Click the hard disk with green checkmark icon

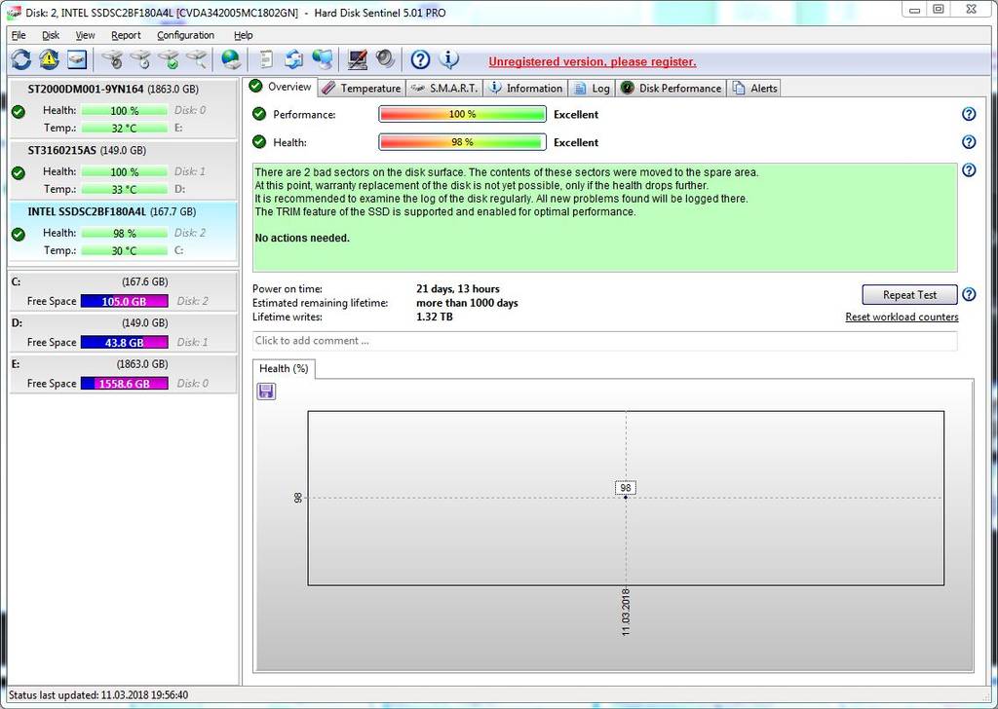pos(170,59)
